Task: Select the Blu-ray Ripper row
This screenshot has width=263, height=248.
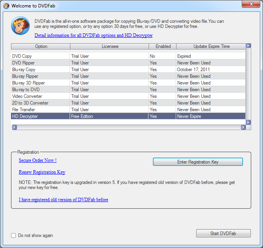Action: (128, 76)
